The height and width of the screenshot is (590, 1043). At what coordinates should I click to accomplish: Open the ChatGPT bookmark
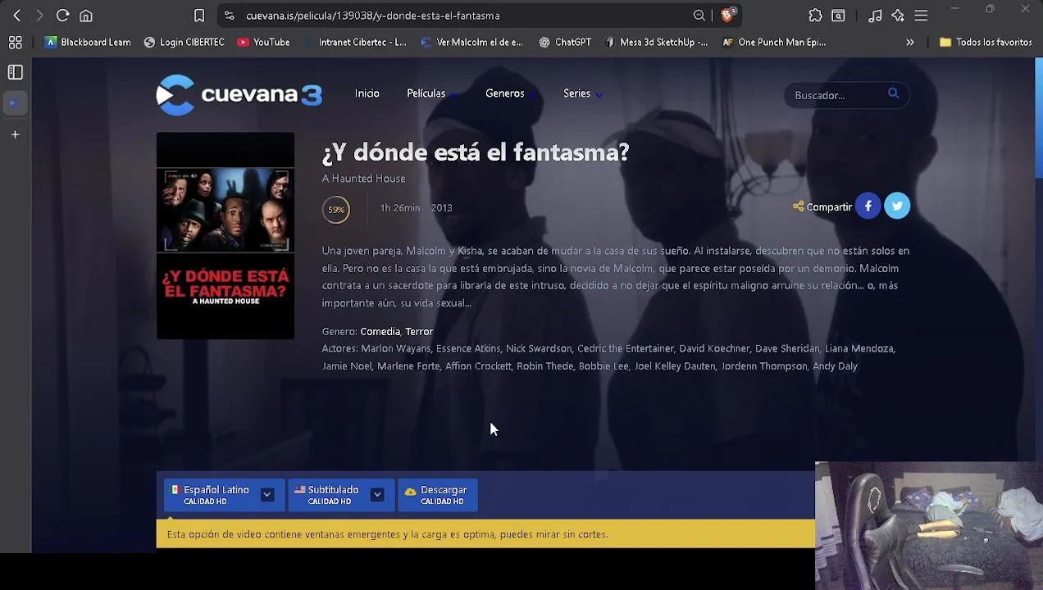pyautogui.click(x=565, y=43)
